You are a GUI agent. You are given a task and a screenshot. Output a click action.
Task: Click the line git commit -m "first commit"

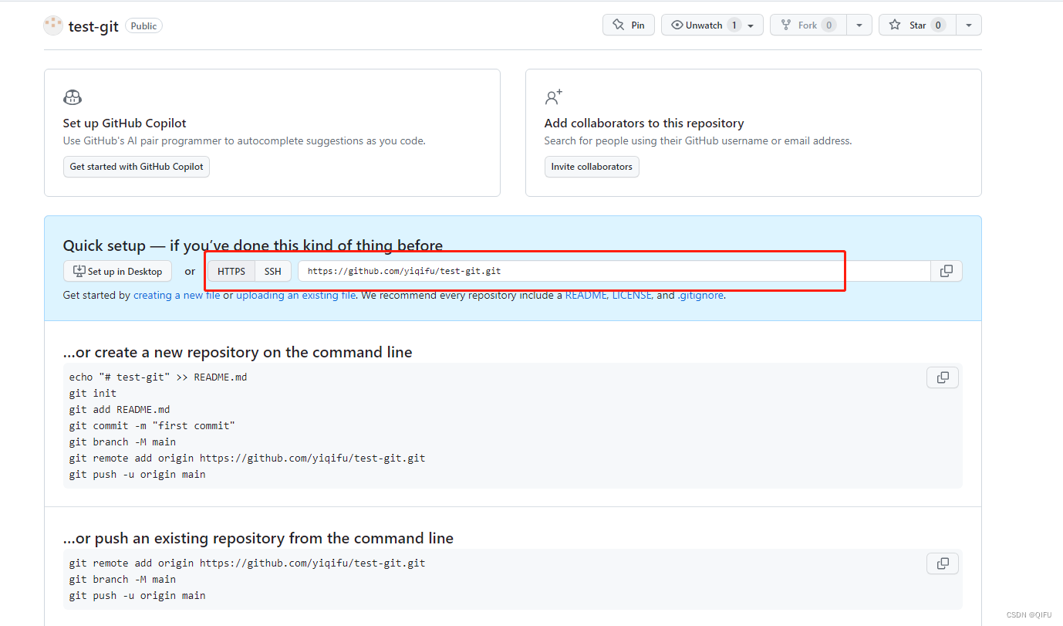point(152,426)
